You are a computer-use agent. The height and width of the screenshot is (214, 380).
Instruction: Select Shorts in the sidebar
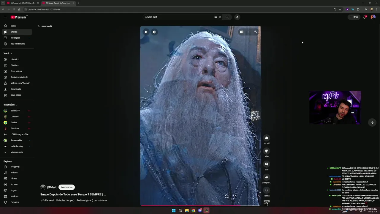17,32
